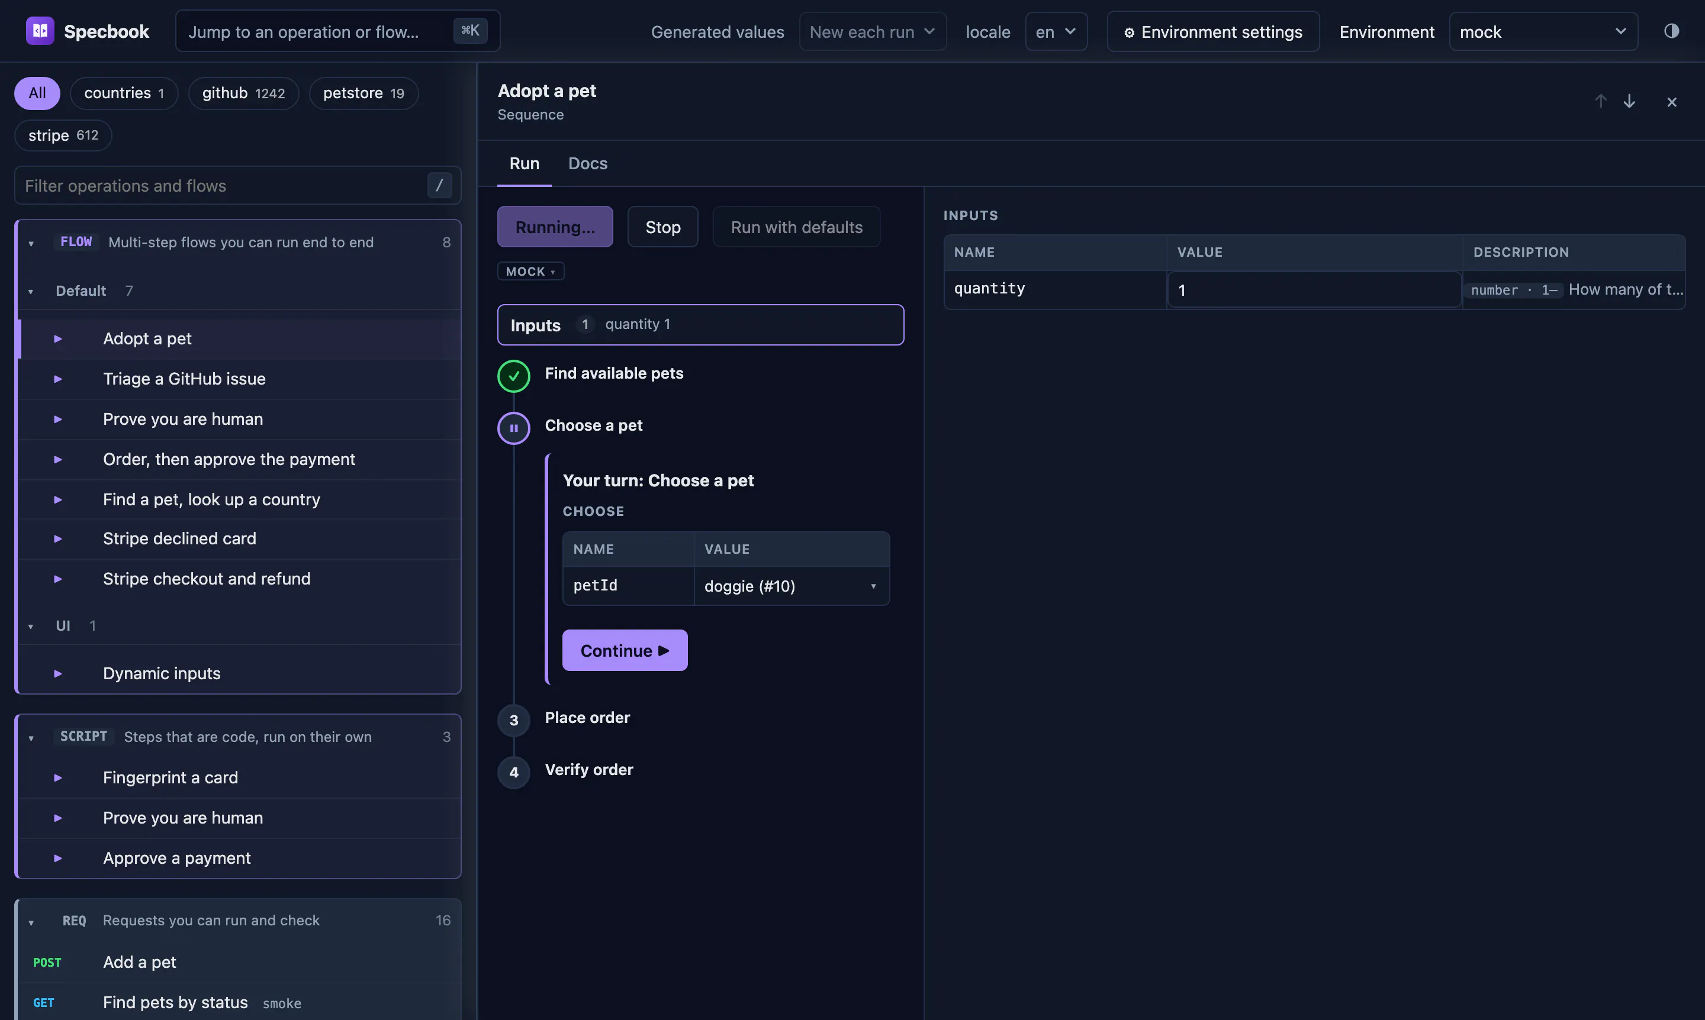This screenshot has width=1705, height=1020.
Task: Go to previous item with up arrow
Action: [x=1600, y=102]
